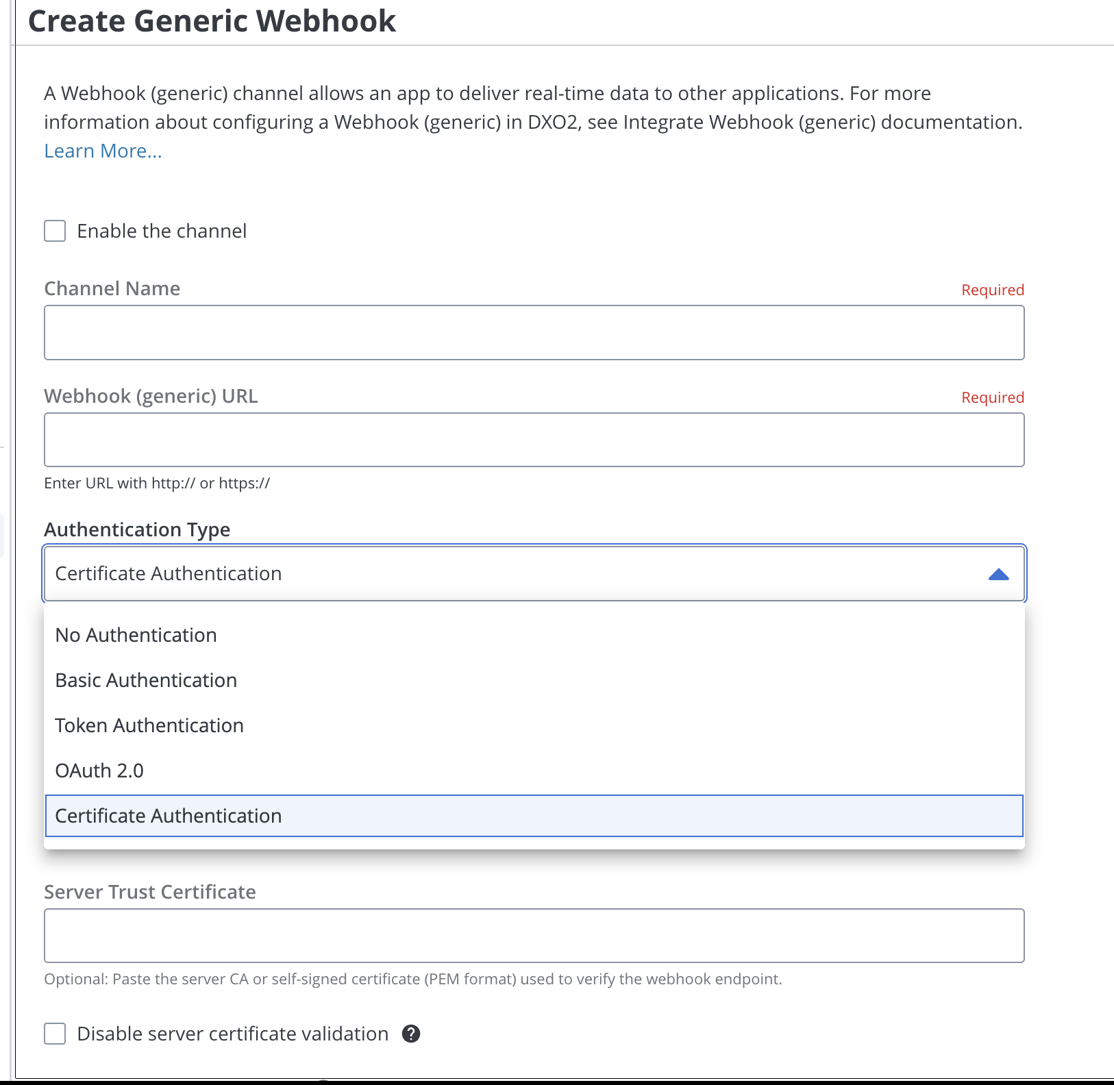The image size is (1114, 1085).
Task: Click the help icon beside certificate validation
Action: (411, 1034)
